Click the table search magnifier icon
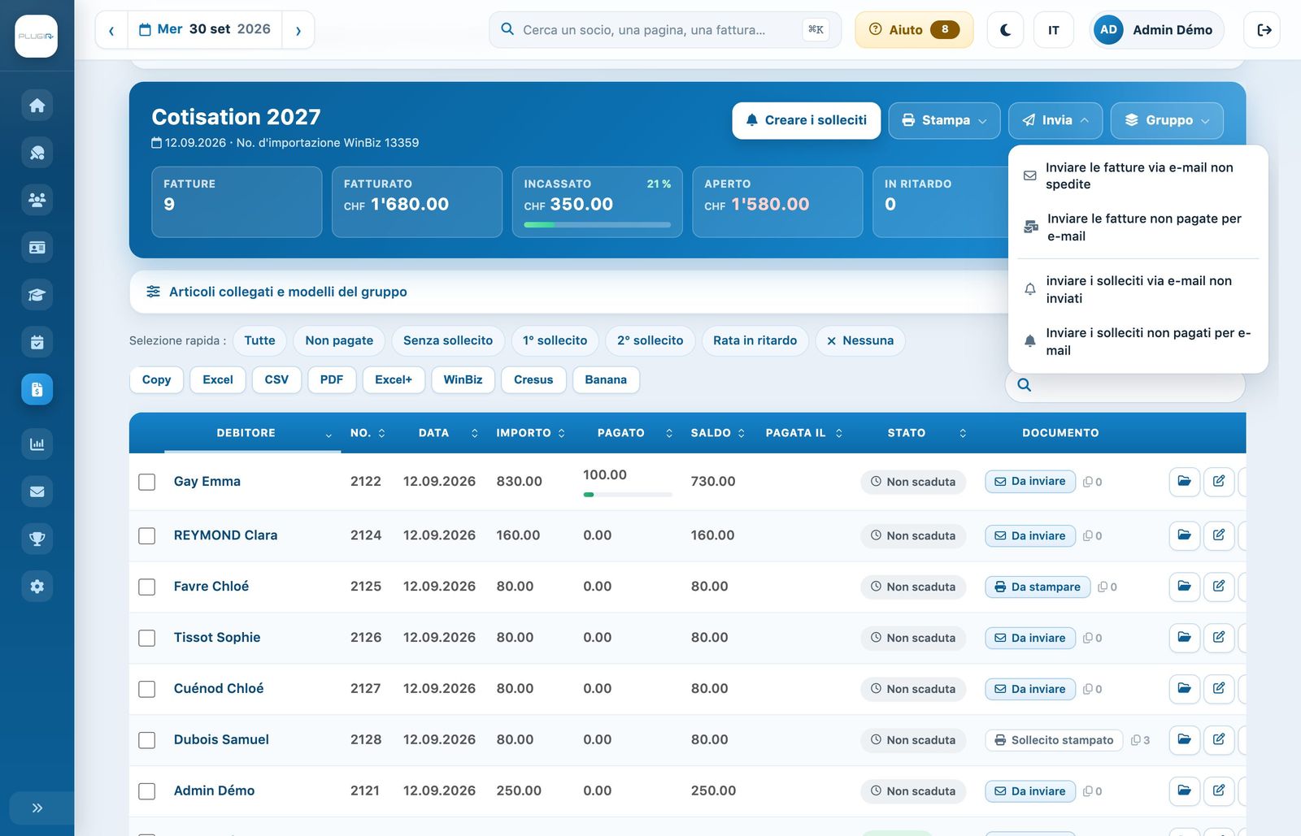Screen dimensions: 1301x836 (1025, 385)
